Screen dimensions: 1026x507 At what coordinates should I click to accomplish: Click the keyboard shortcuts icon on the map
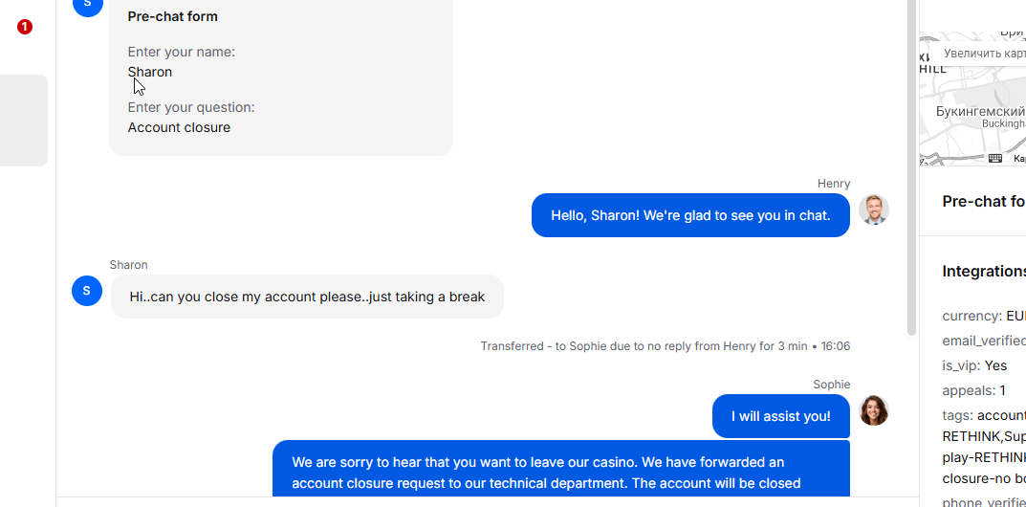click(995, 158)
